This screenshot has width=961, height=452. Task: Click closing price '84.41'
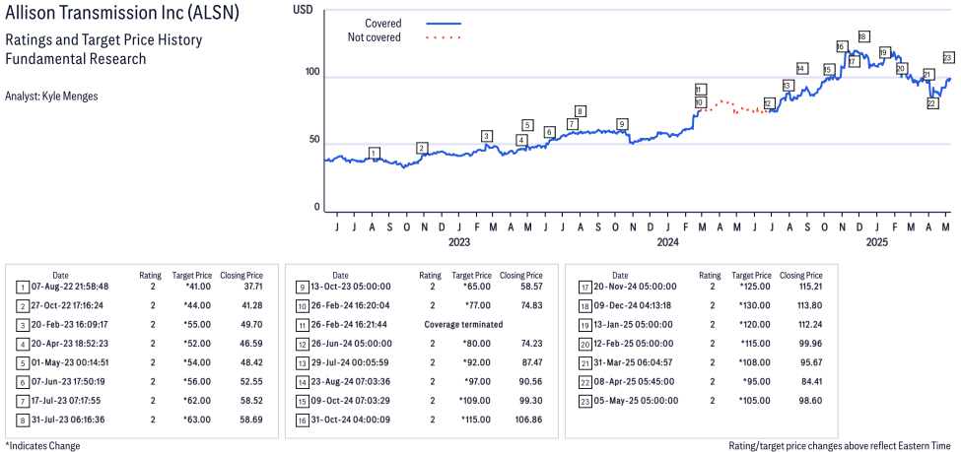(x=811, y=381)
